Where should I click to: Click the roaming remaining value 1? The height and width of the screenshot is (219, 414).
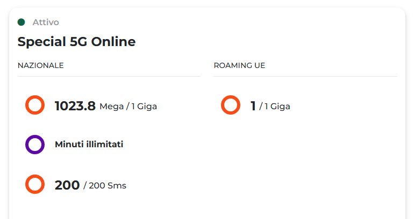(x=253, y=105)
